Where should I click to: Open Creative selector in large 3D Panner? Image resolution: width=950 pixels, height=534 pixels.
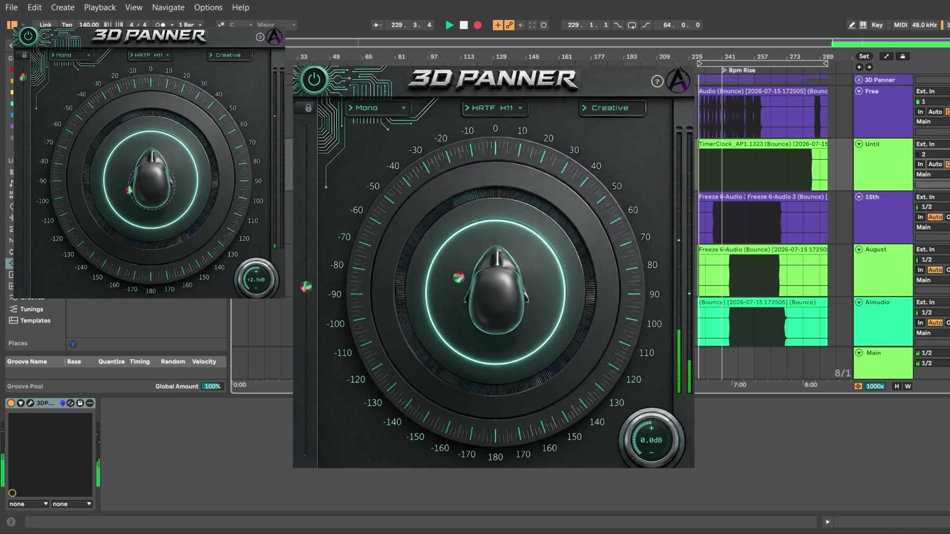click(x=612, y=108)
